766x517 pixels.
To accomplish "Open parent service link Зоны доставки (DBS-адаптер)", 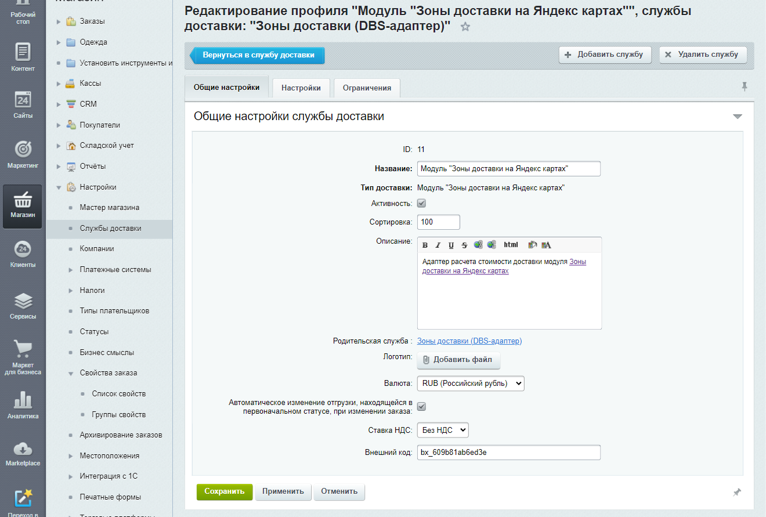I will 469,341.
